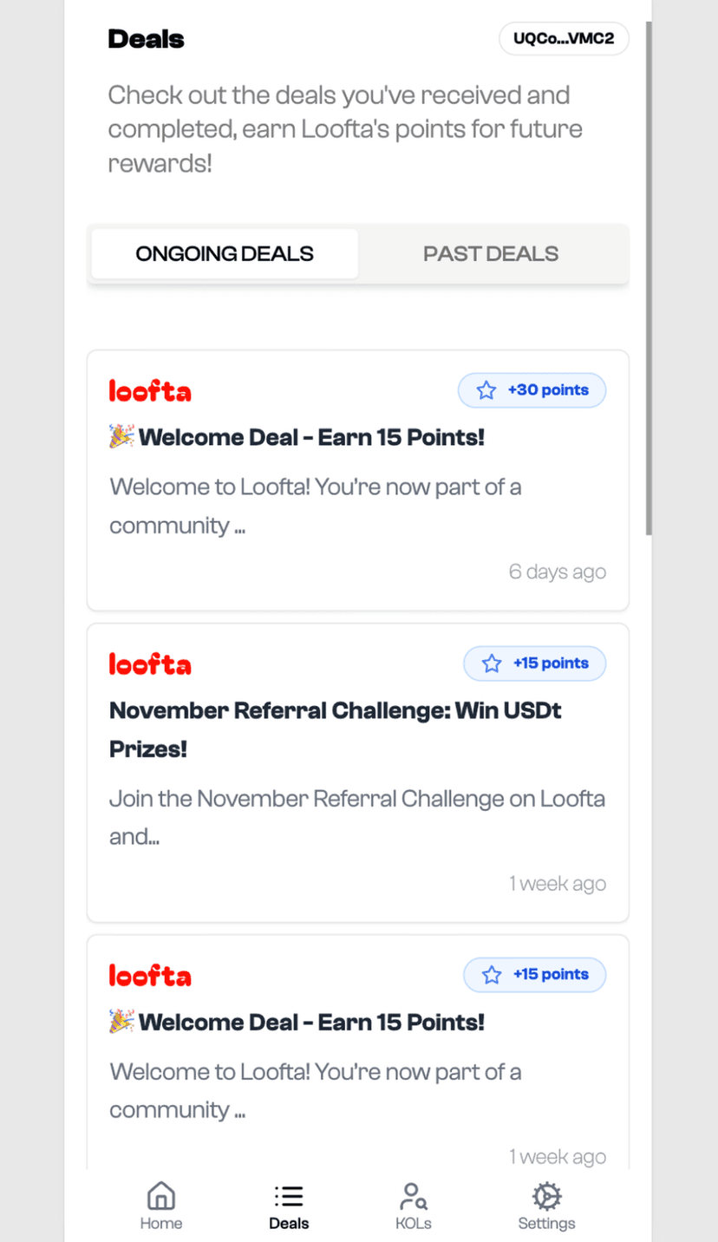This screenshot has height=1242, width=718.
Task: Open the KOLs person-search icon
Action: (x=413, y=1197)
